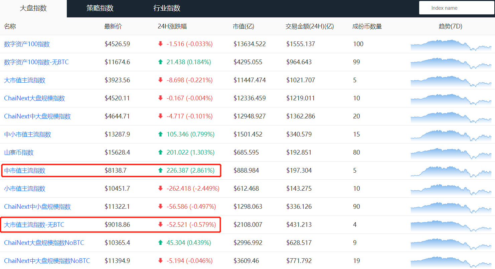Open ChaiNext中小盘规模指数 link
Viewport: 495px width, 269px height.
point(37,206)
